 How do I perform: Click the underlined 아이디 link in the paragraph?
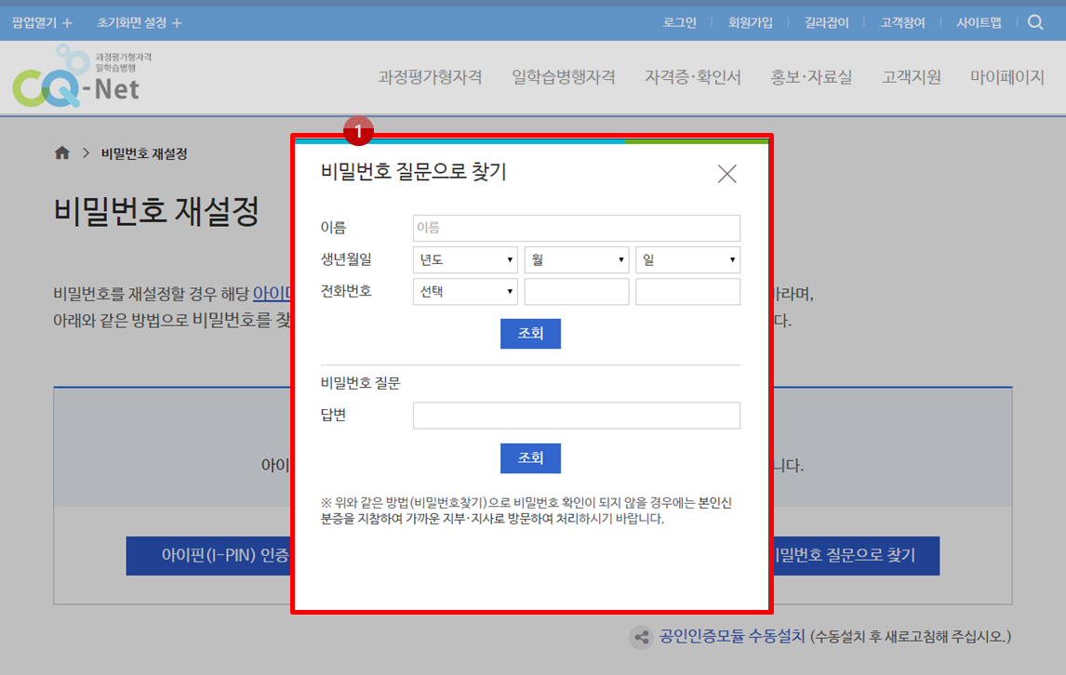[x=272, y=293]
